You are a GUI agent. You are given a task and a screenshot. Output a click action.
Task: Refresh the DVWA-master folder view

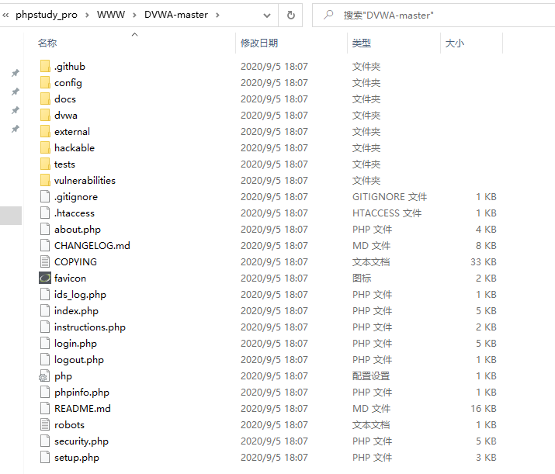(290, 15)
